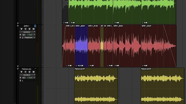Image resolution: width=186 pixels, height=104 pixels.
Task: Select the Falcon.cm track name
Action: (x=26, y=69)
